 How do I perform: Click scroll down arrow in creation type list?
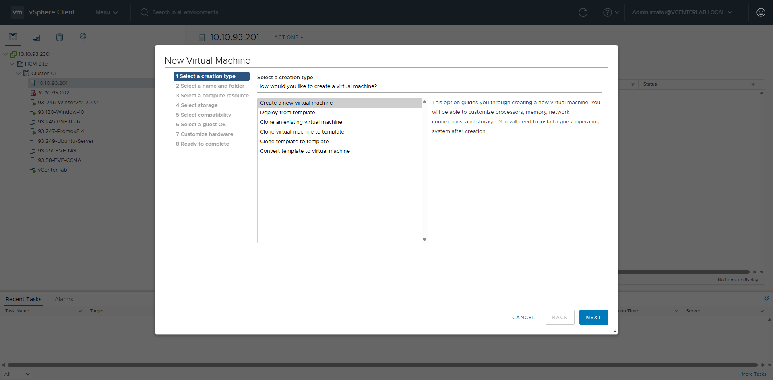424,240
